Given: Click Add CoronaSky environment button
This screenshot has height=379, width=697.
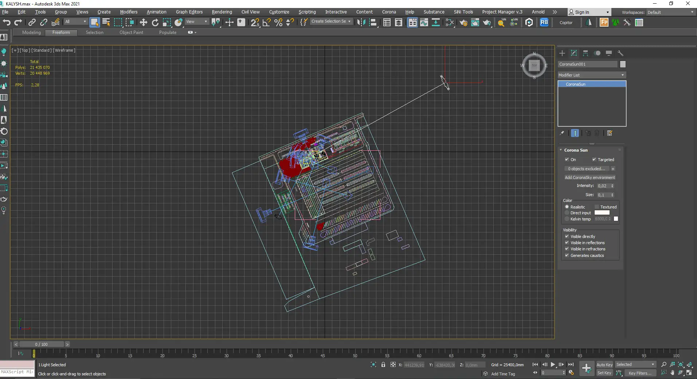Looking at the screenshot, I should click(x=590, y=177).
